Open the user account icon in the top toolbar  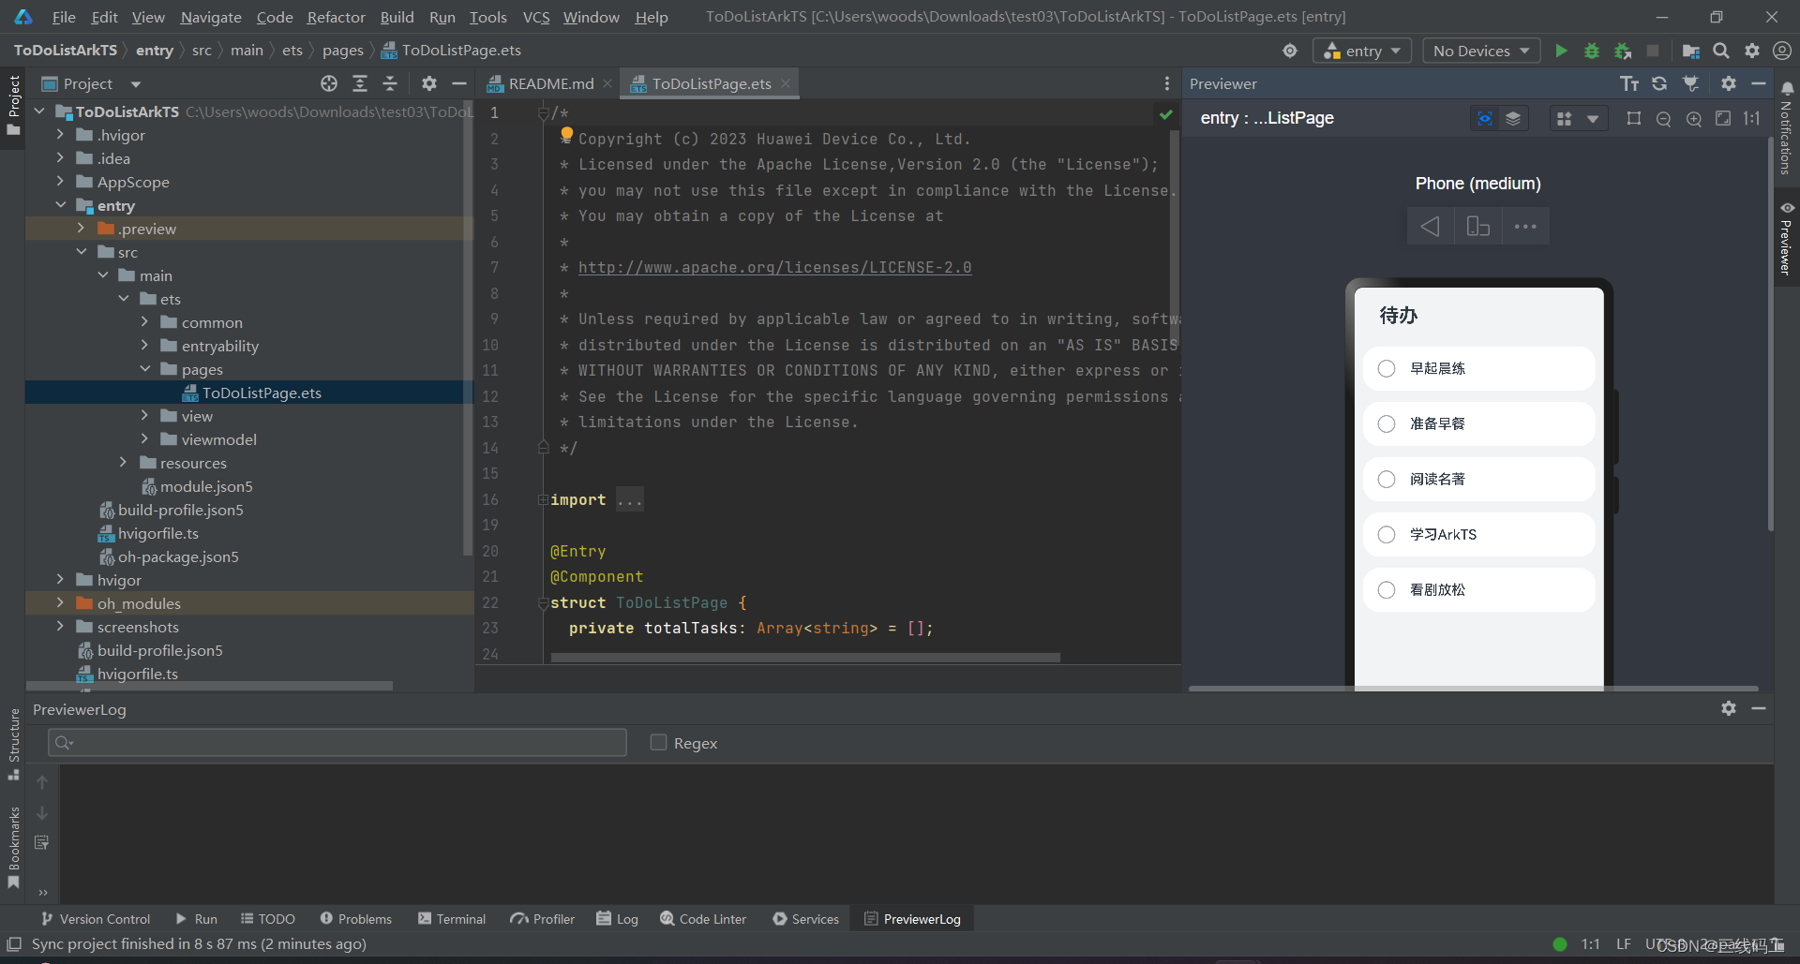1782,51
